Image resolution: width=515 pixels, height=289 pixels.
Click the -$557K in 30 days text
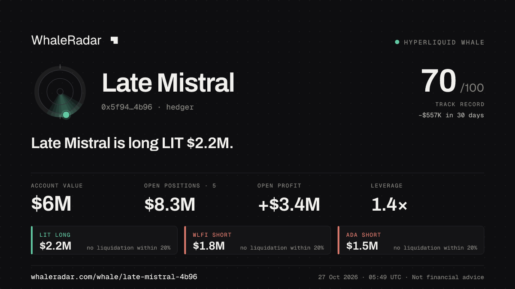click(x=451, y=115)
